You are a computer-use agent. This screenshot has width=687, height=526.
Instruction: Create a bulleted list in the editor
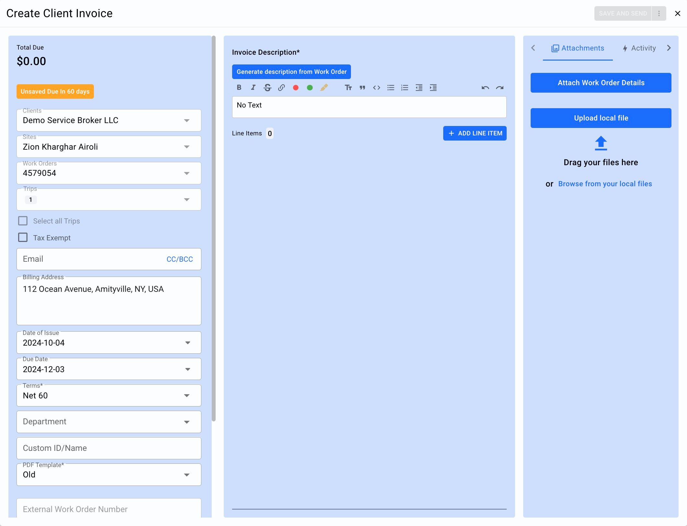tap(390, 87)
